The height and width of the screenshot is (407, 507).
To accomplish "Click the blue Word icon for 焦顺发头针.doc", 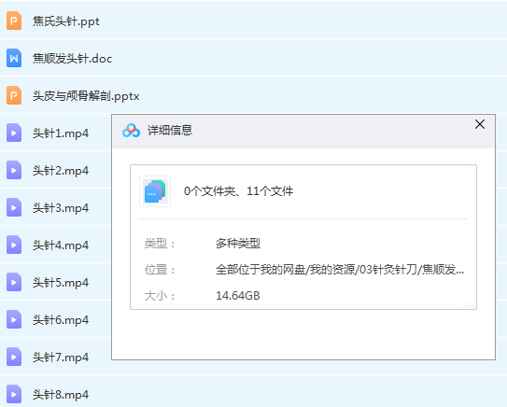I will pyautogui.click(x=14, y=58).
